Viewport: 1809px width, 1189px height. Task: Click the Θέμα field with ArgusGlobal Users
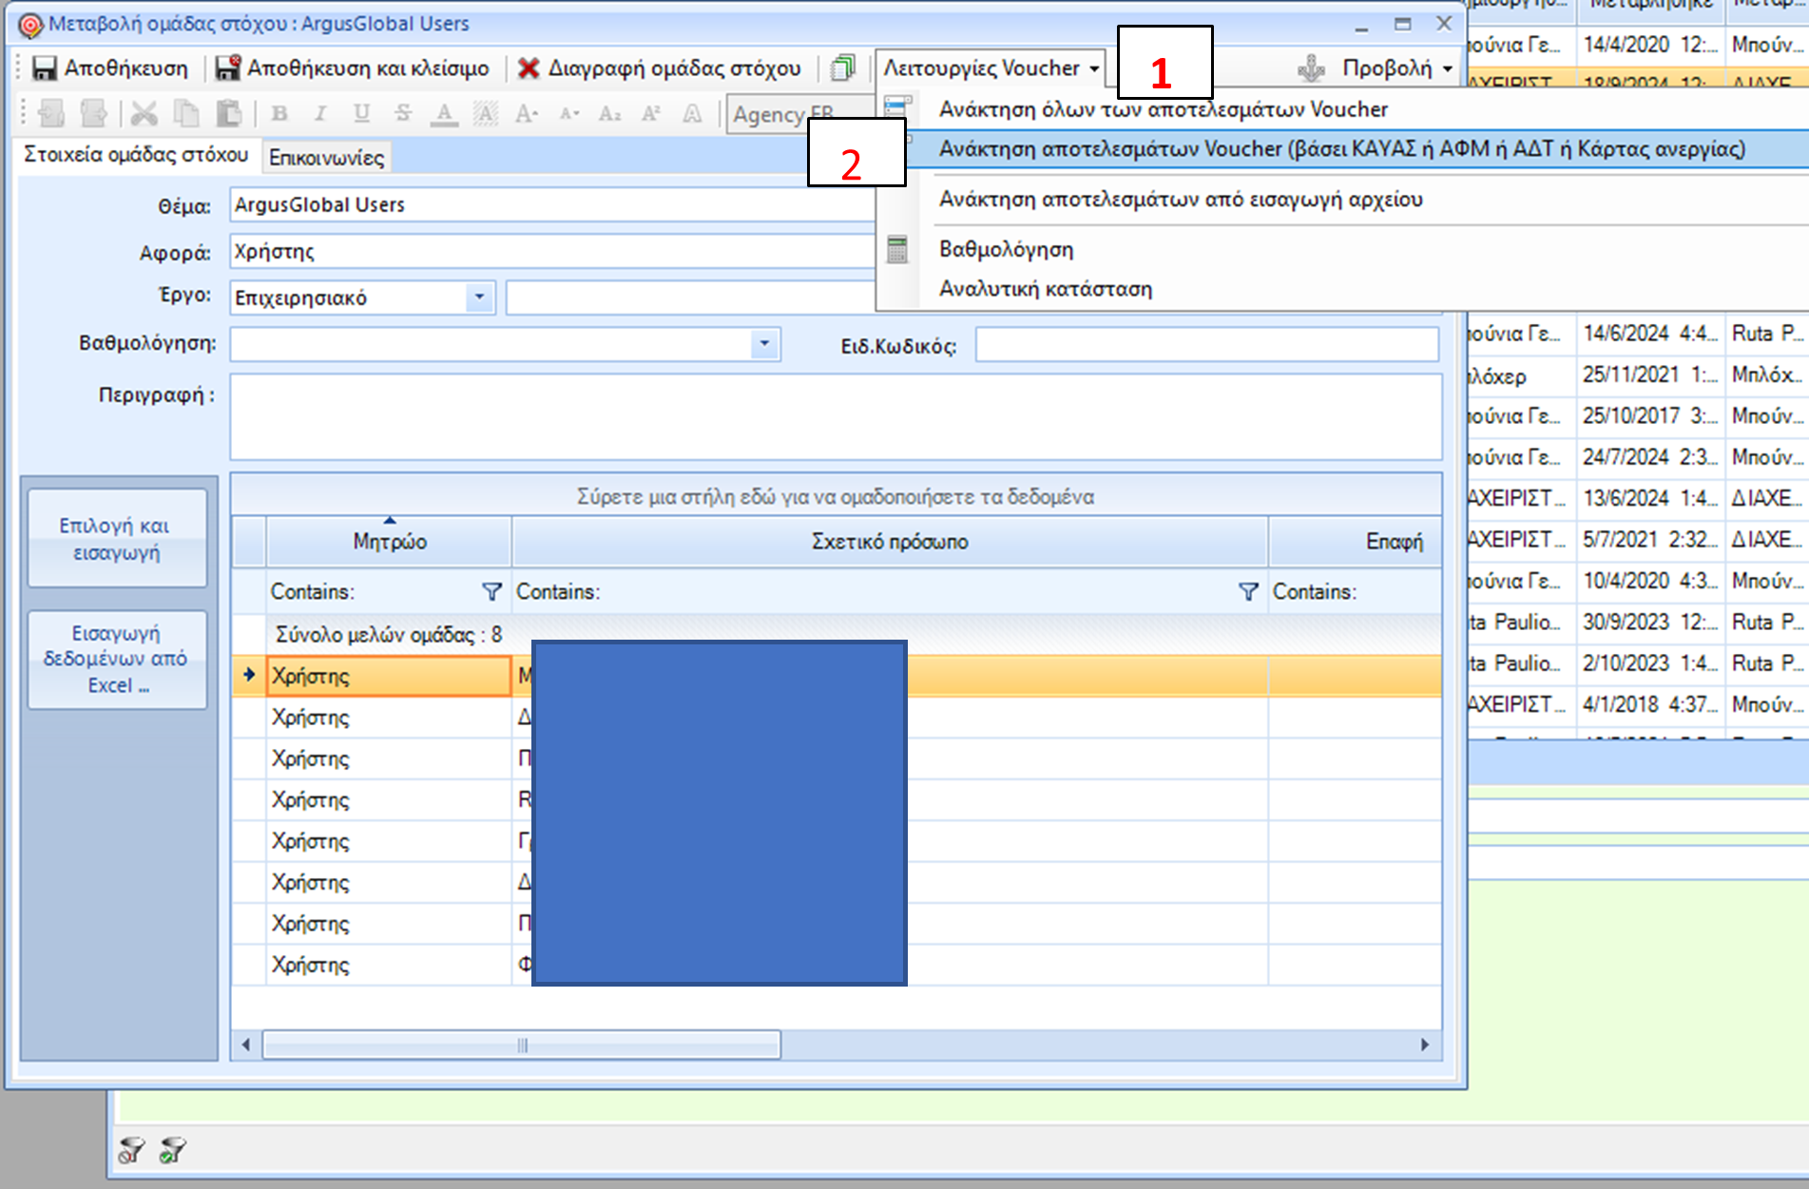pos(552,205)
